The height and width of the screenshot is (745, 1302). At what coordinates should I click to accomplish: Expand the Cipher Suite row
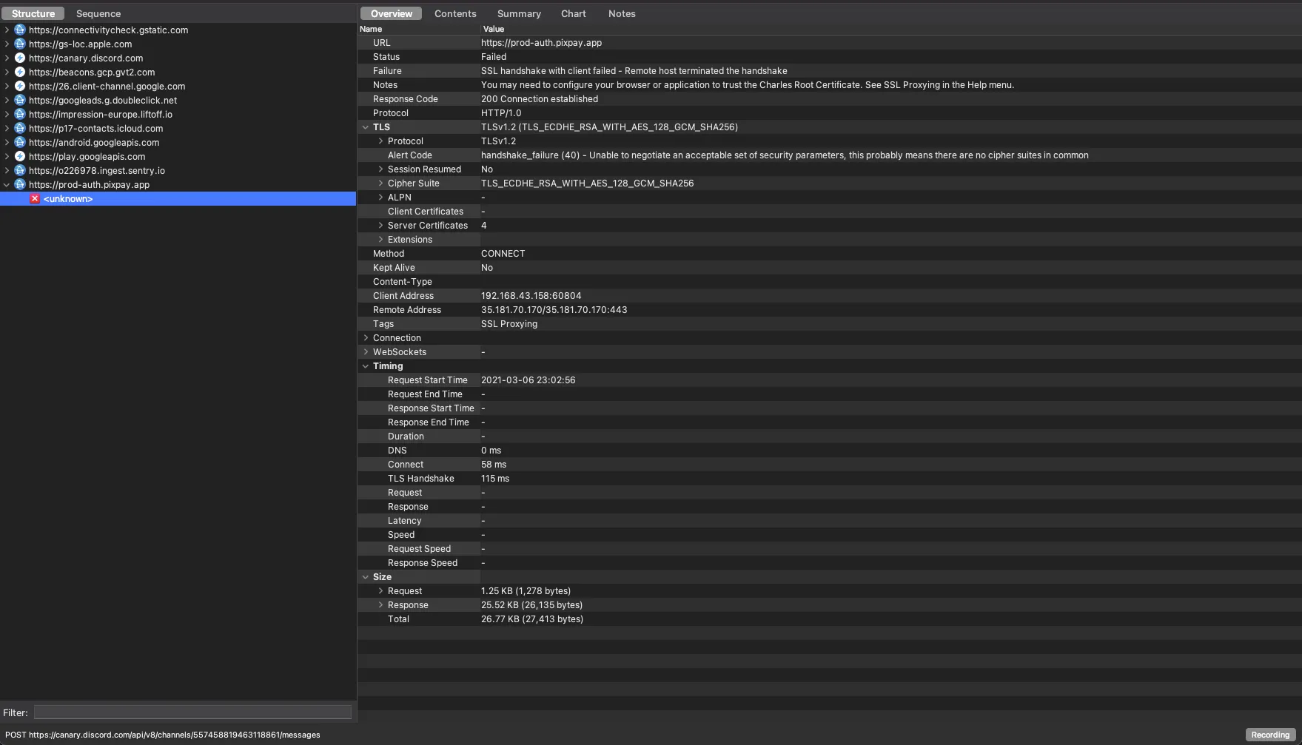point(380,183)
